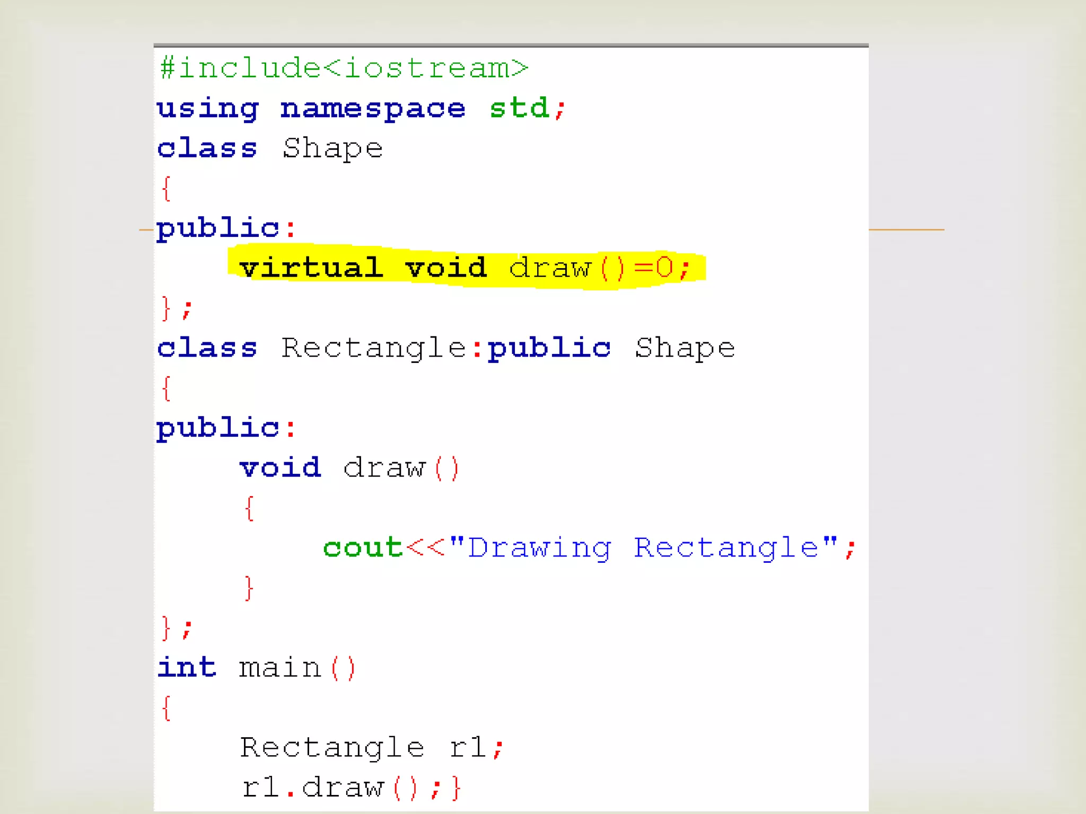Click the int keyword before main
The height and width of the screenshot is (814, 1086).
[x=187, y=668]
